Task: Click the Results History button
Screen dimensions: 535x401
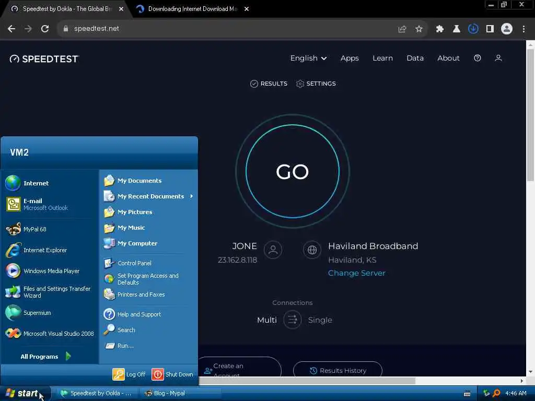Action: coord(338,369)
